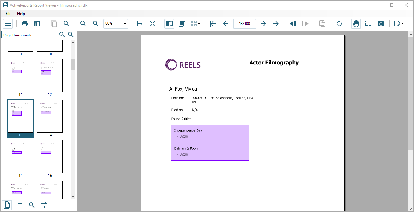Select page 12 thumbnail
414x212 pixels.
pyautogui.click(x=50, y=76)
